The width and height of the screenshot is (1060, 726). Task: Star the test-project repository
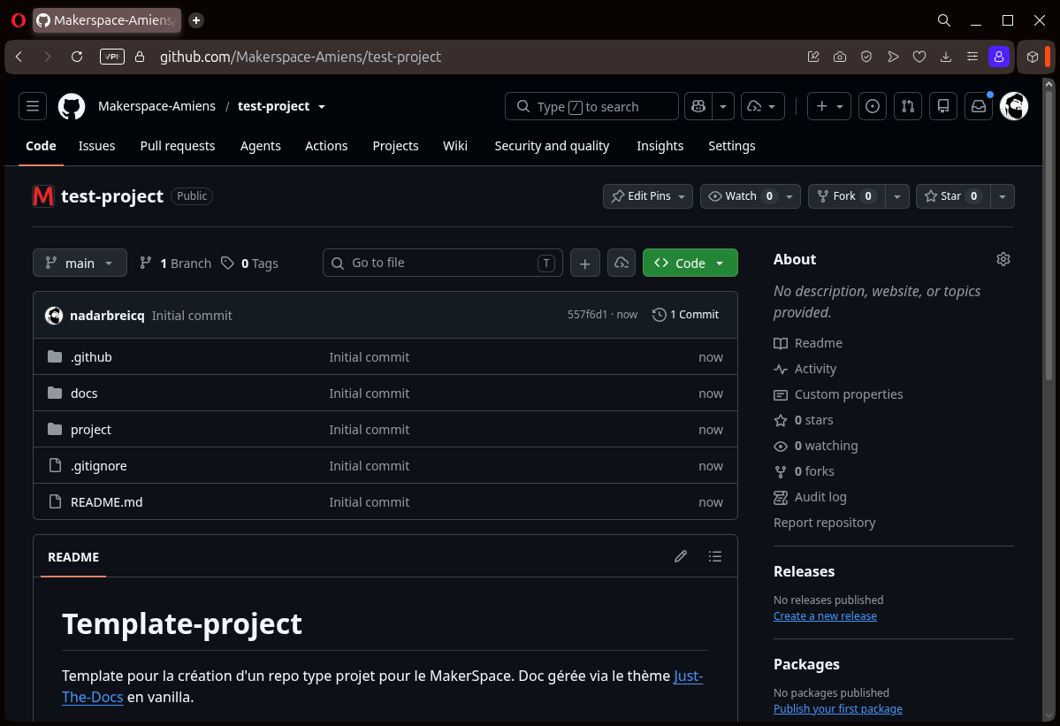click(x=953, y=196)
